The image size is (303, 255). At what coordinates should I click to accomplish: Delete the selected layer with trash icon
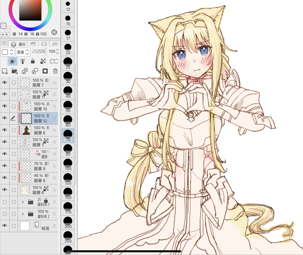pyautogui.click(x=55, y=71)
